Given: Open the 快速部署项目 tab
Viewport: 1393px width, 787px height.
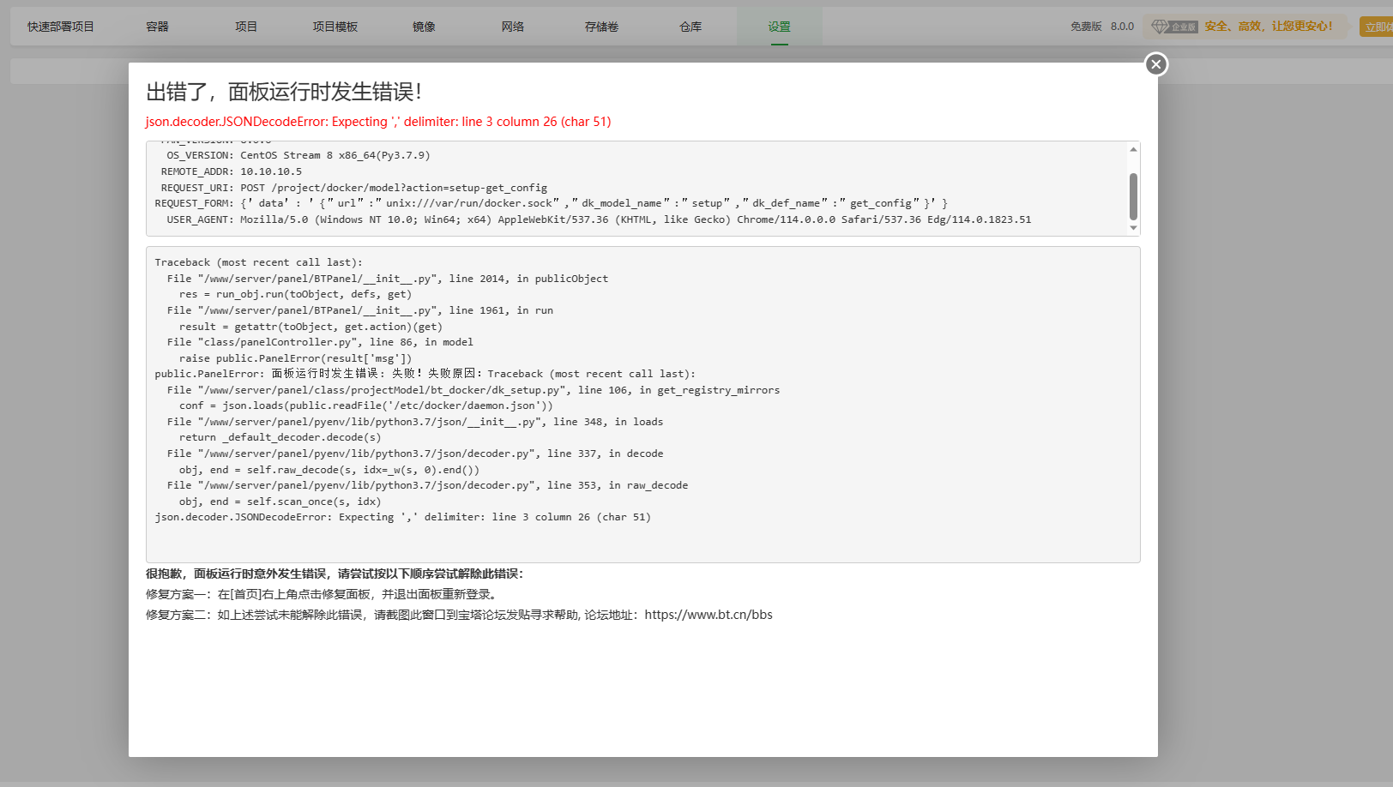Looking at the screenshot, I should pos(61,27).
